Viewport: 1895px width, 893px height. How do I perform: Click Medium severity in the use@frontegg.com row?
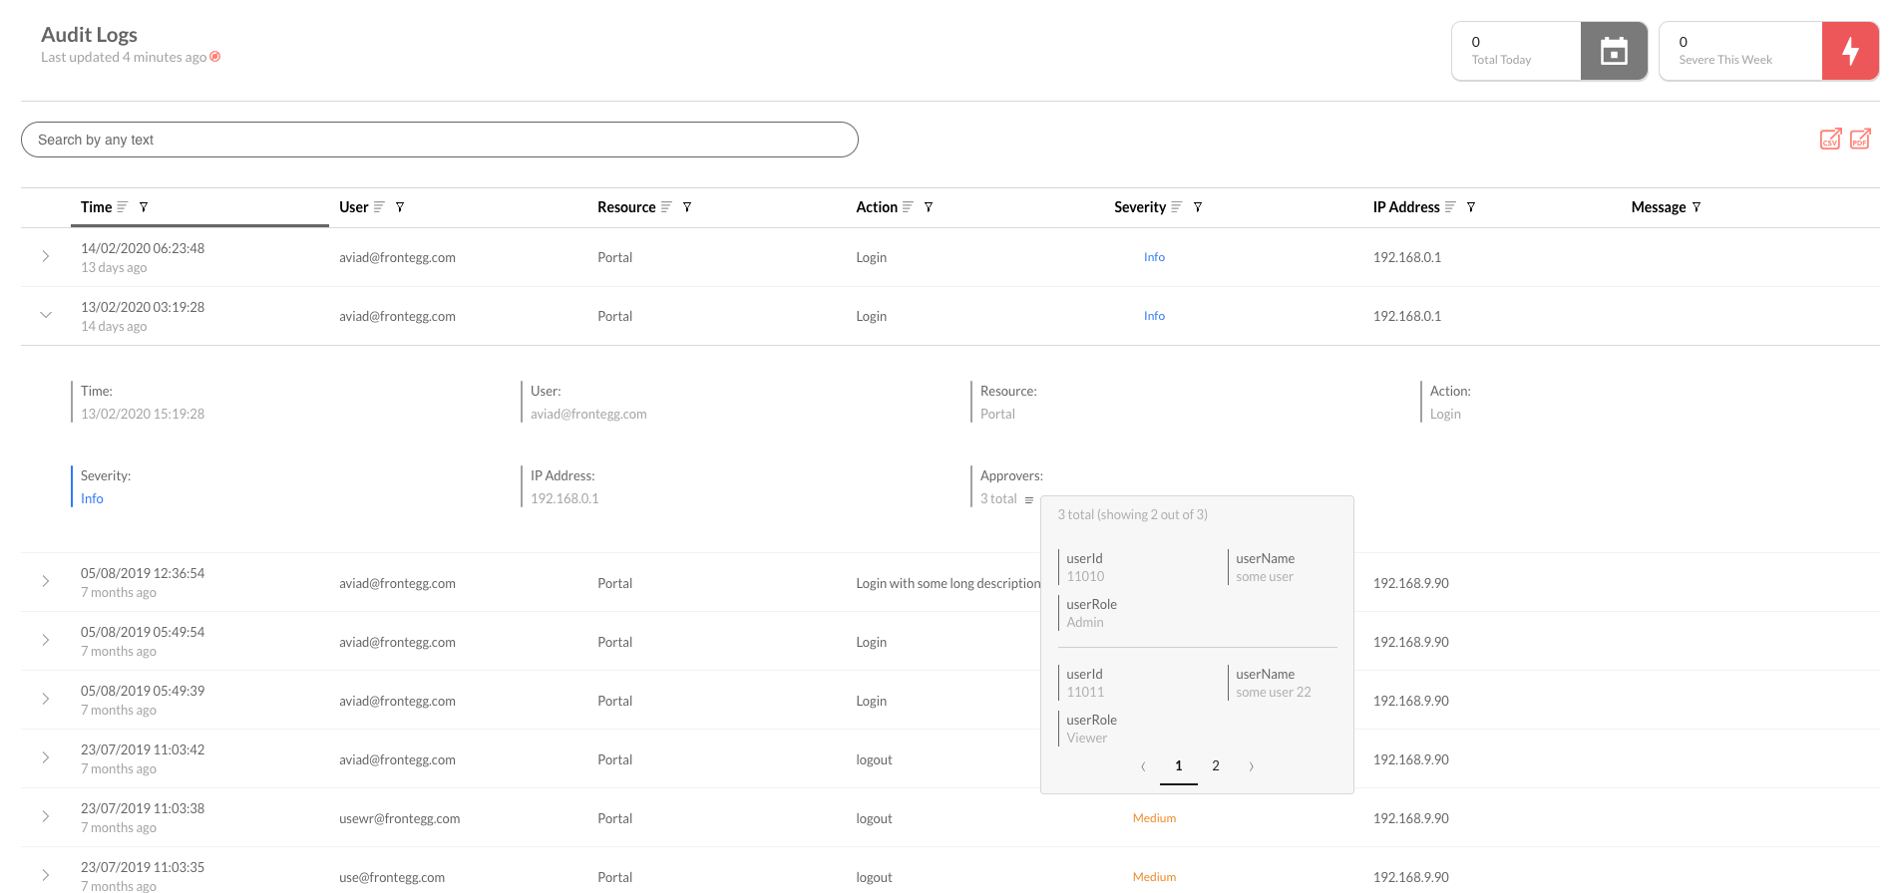coord(1154,877)
